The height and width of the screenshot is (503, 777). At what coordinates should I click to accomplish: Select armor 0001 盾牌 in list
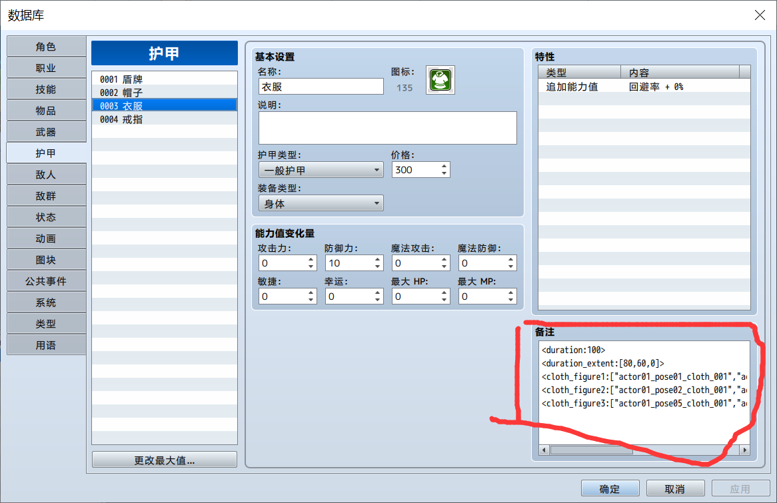[x=165, y=79]
